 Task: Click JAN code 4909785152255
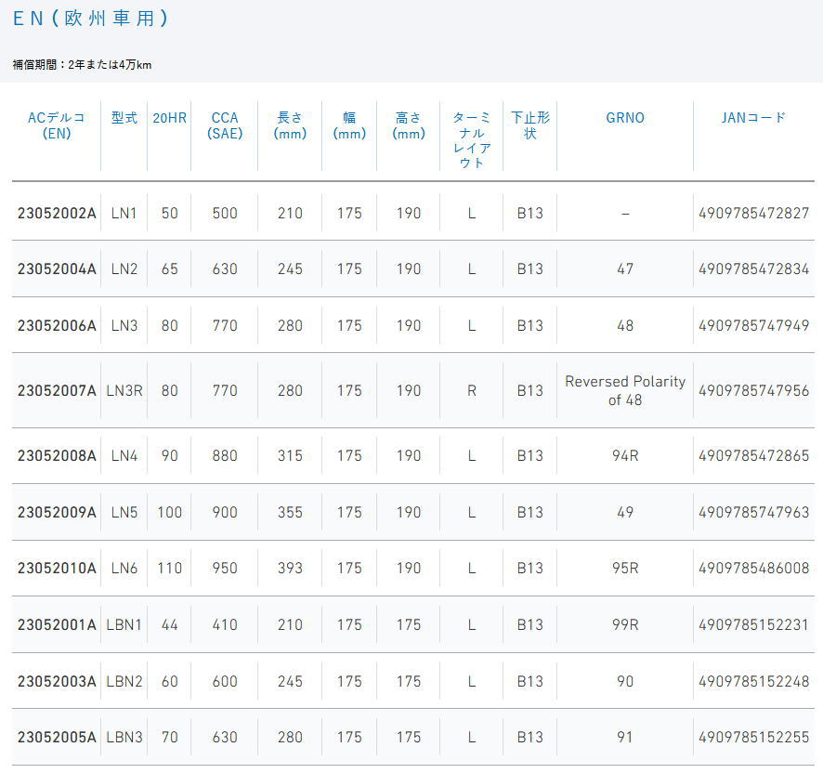tap(753, 738)
